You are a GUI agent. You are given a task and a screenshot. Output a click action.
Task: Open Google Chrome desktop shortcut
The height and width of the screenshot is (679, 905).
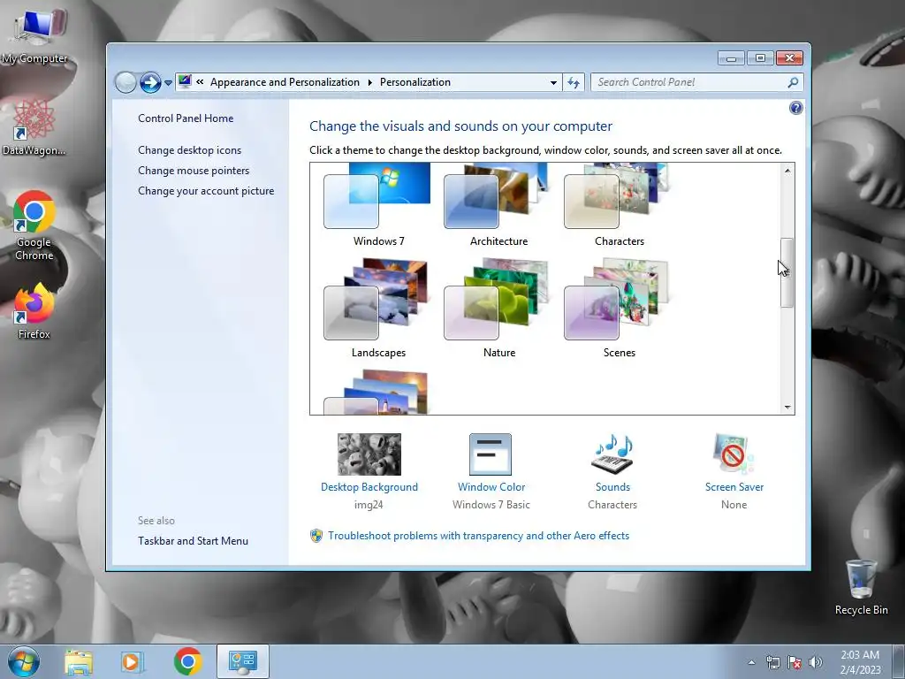34,225
